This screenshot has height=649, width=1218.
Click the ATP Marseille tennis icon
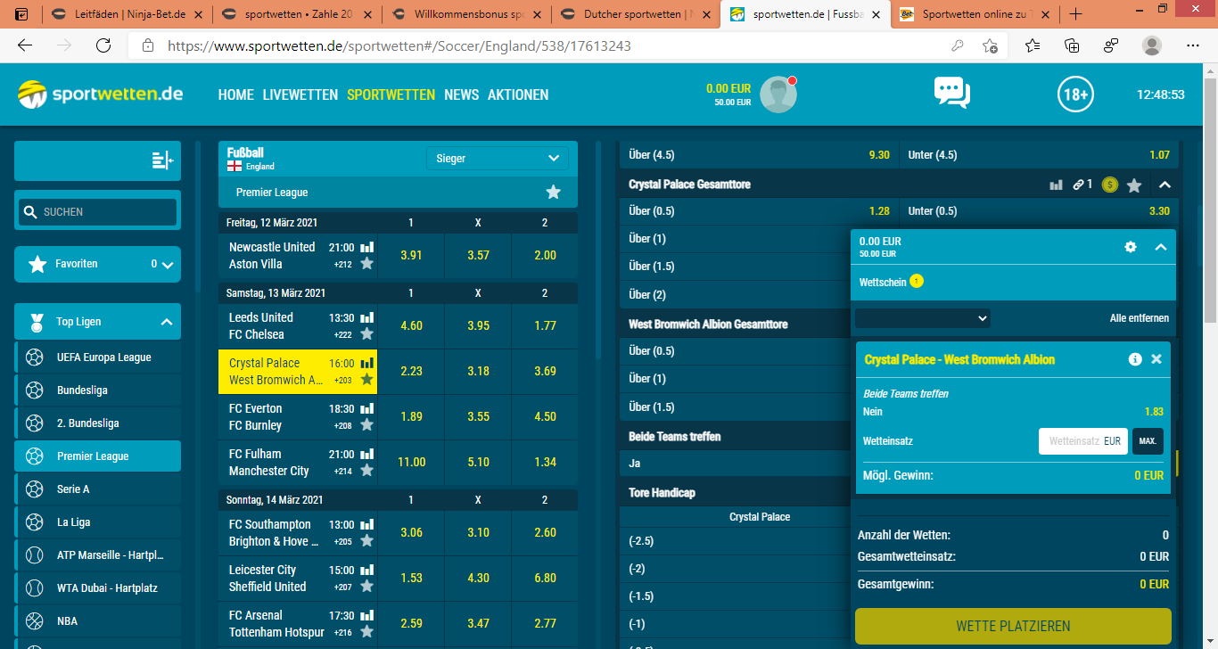(35, 555)
